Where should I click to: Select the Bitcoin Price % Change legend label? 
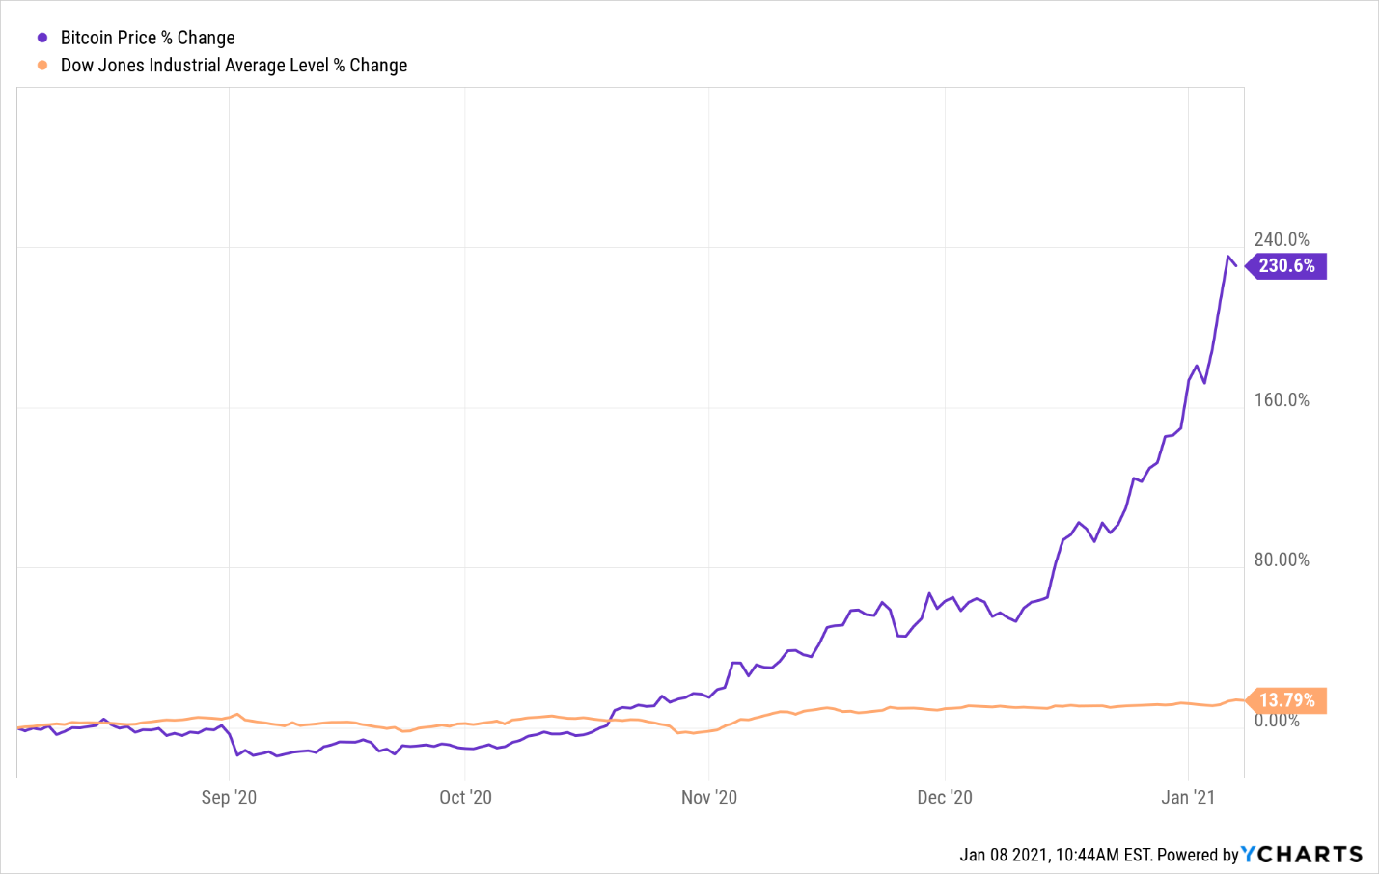(x=148, y=38)
